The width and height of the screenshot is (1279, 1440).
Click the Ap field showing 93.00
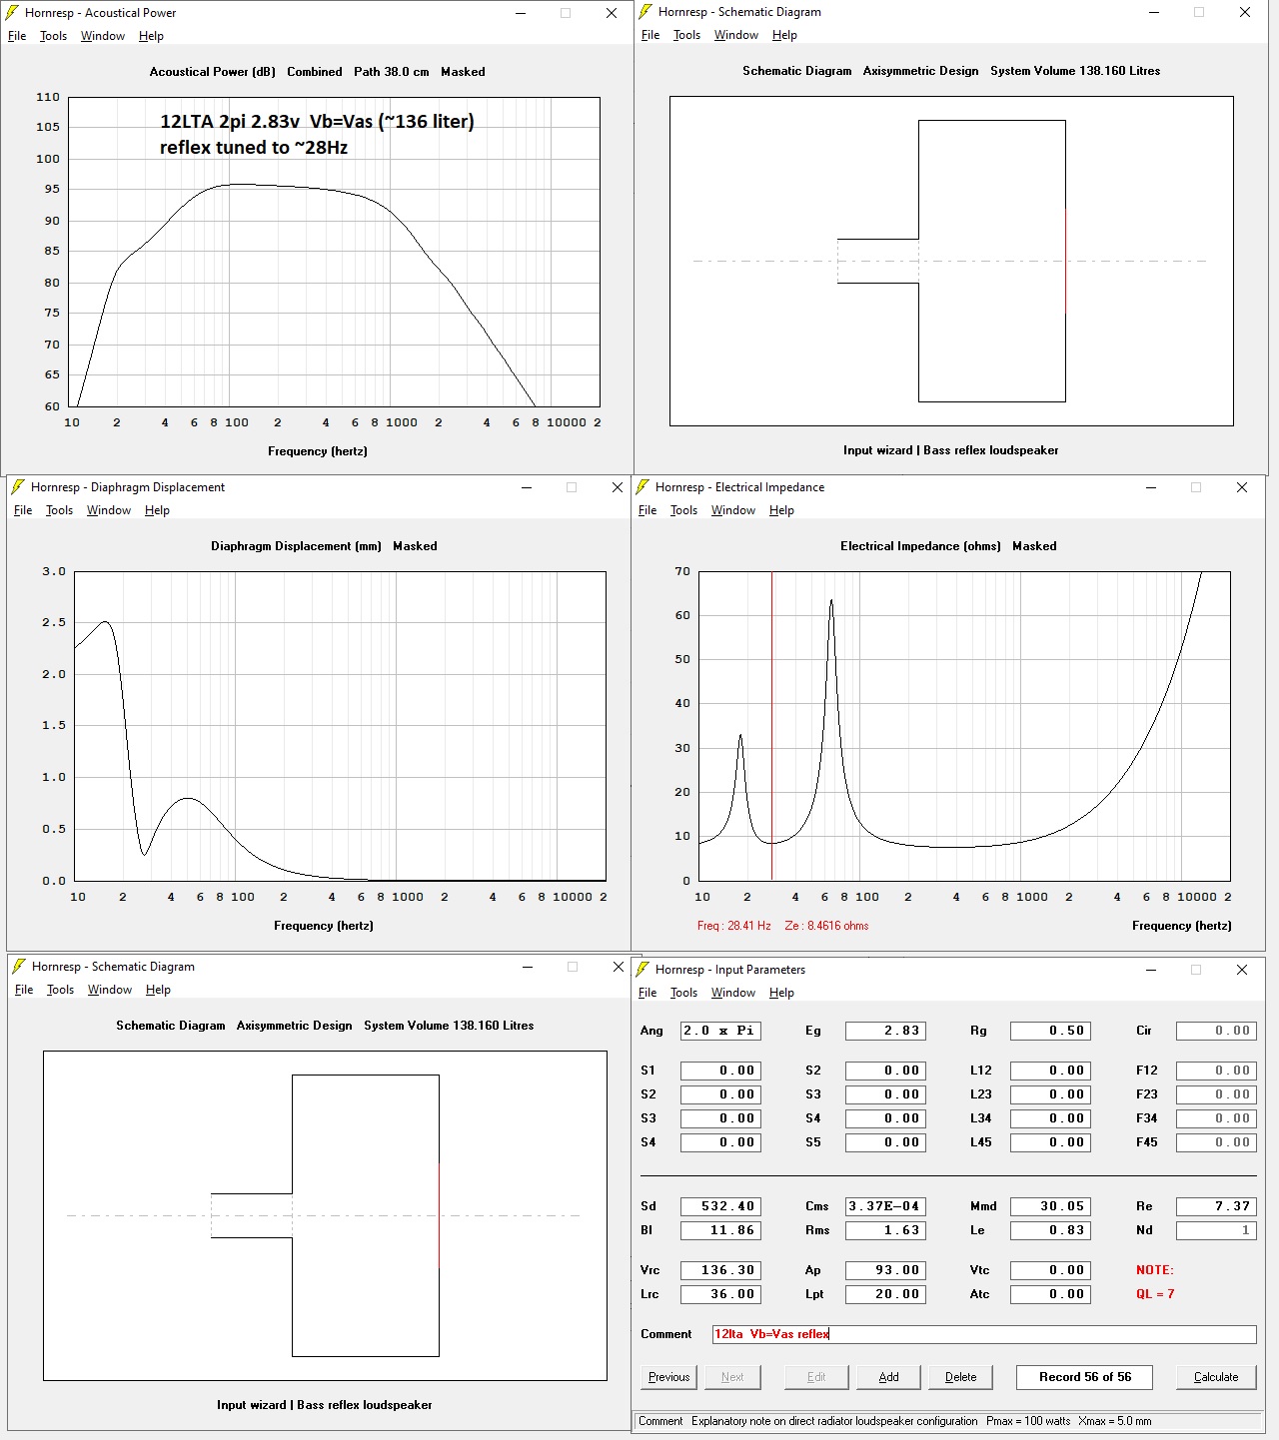coord(885,1270)
